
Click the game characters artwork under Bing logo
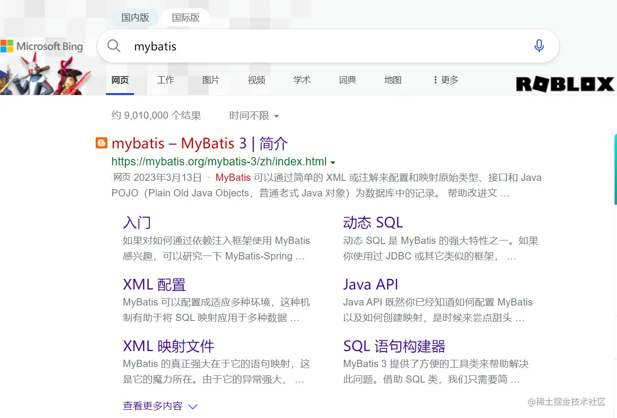point(45,74)
